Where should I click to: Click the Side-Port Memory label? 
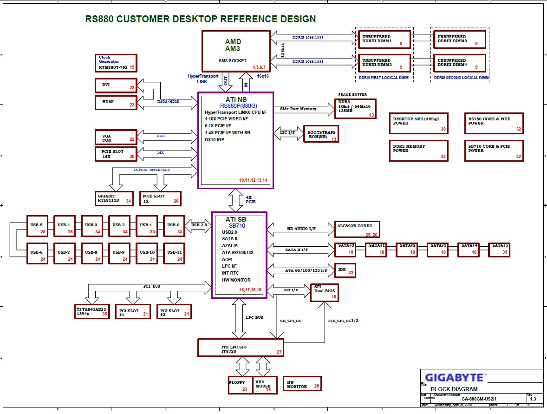click(298, 109)
